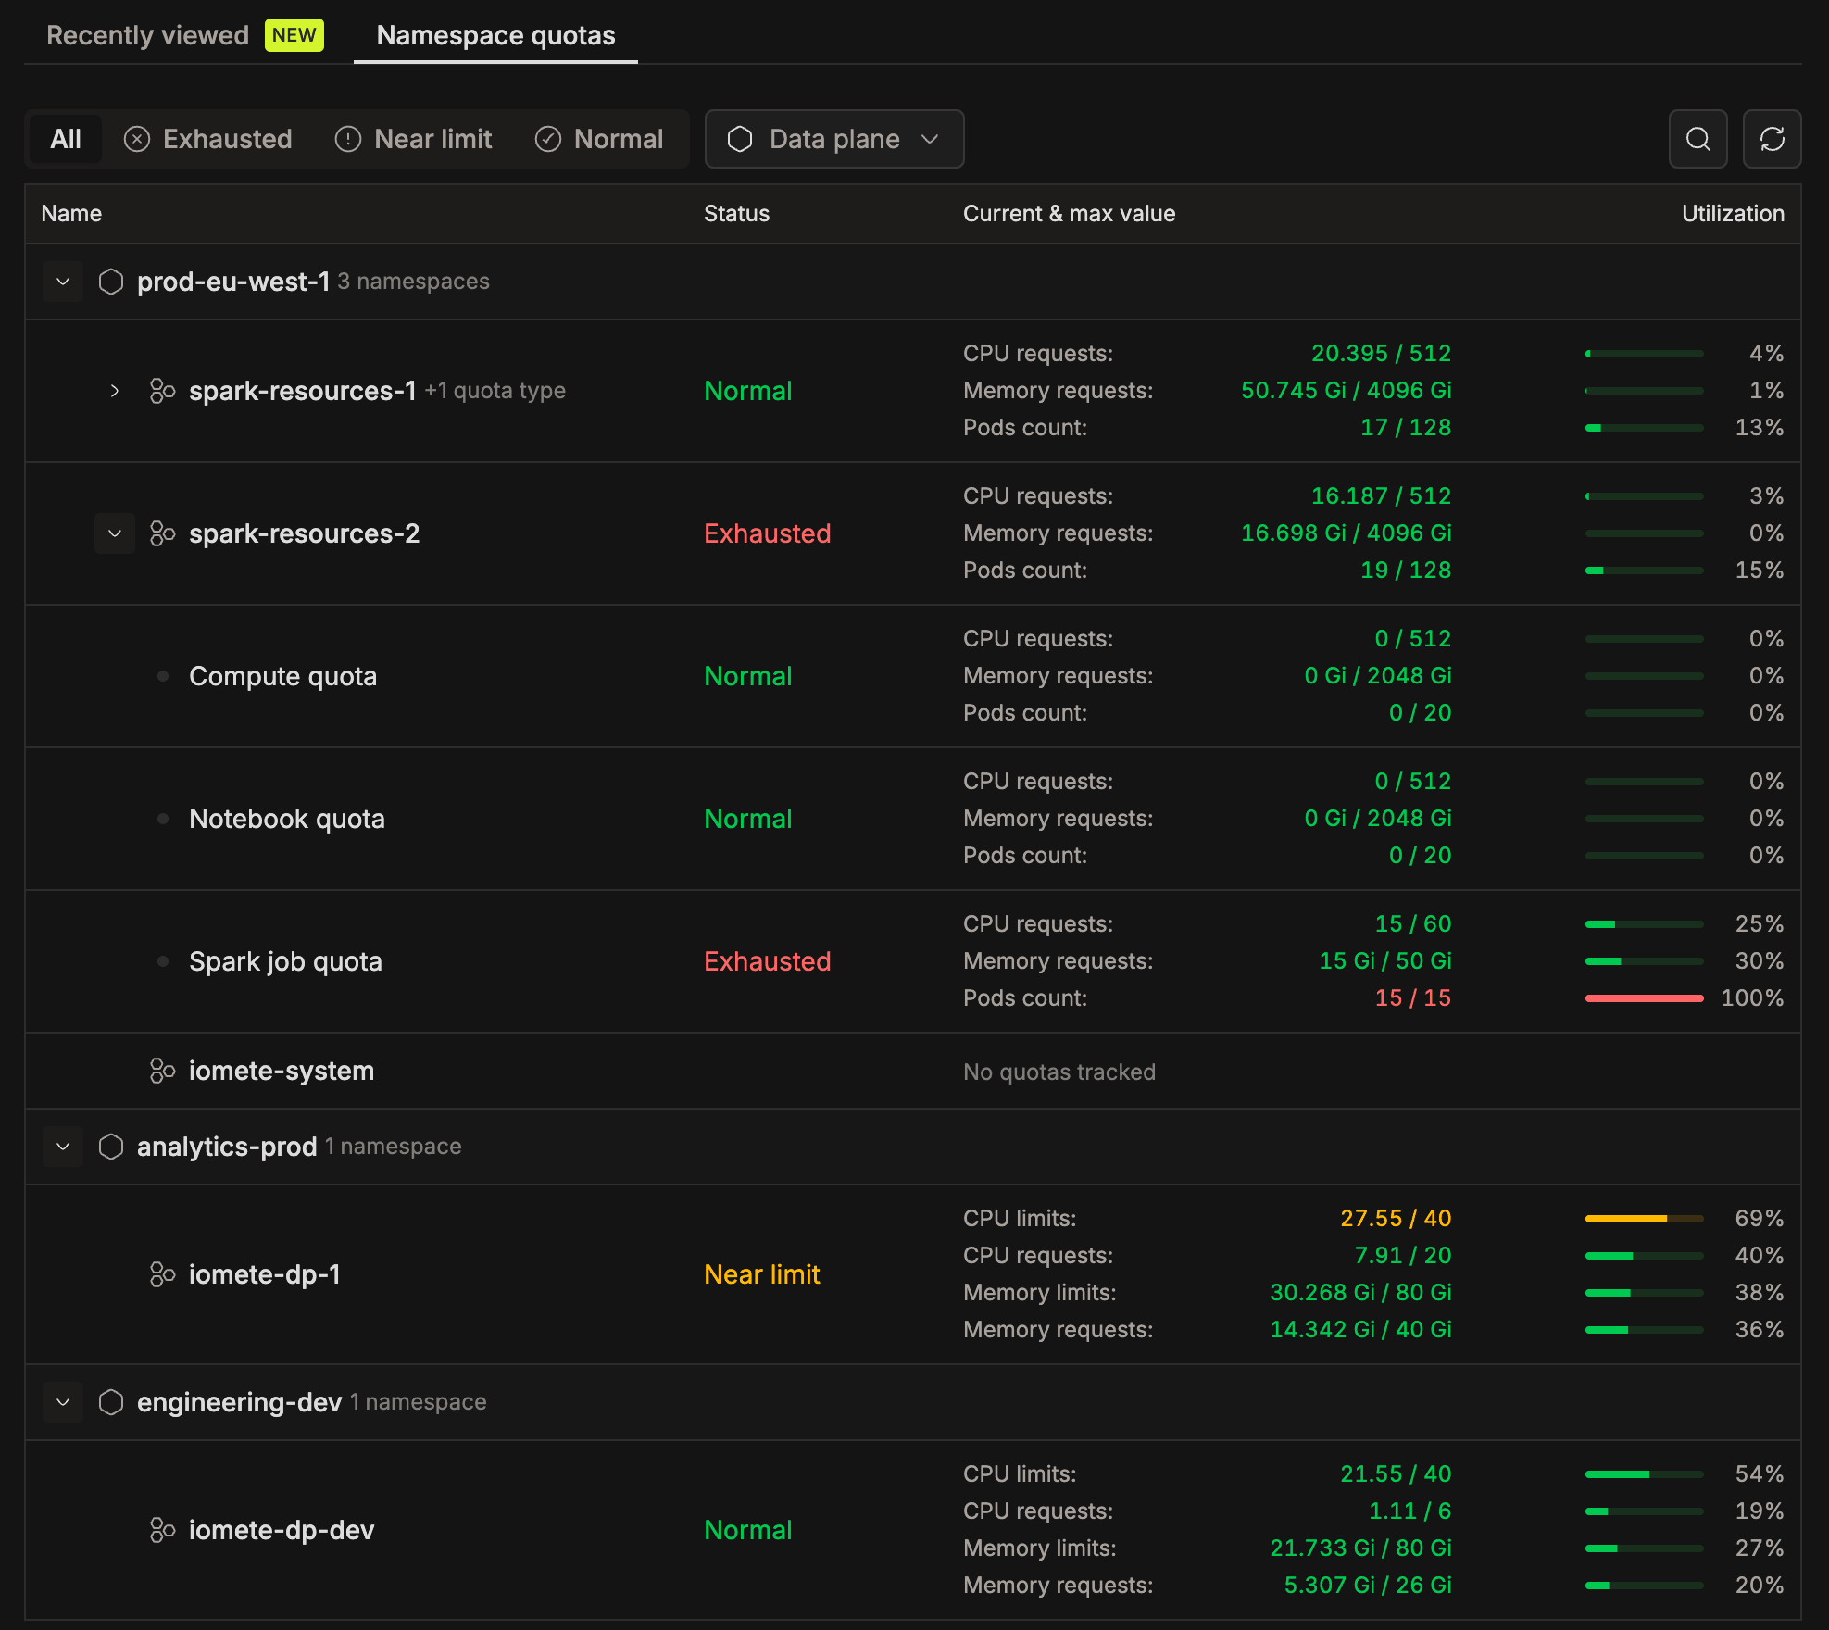Switch to the Recently viewed tab
1829x1630 pixels.
coord(184,35)
